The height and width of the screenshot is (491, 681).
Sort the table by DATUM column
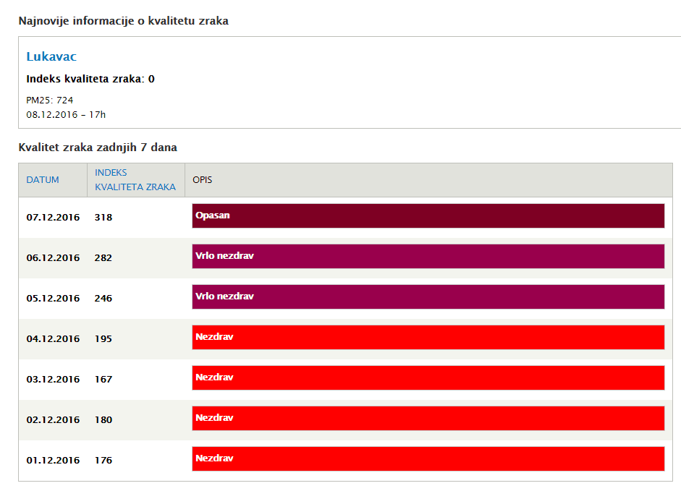click(x=43, y=180)
